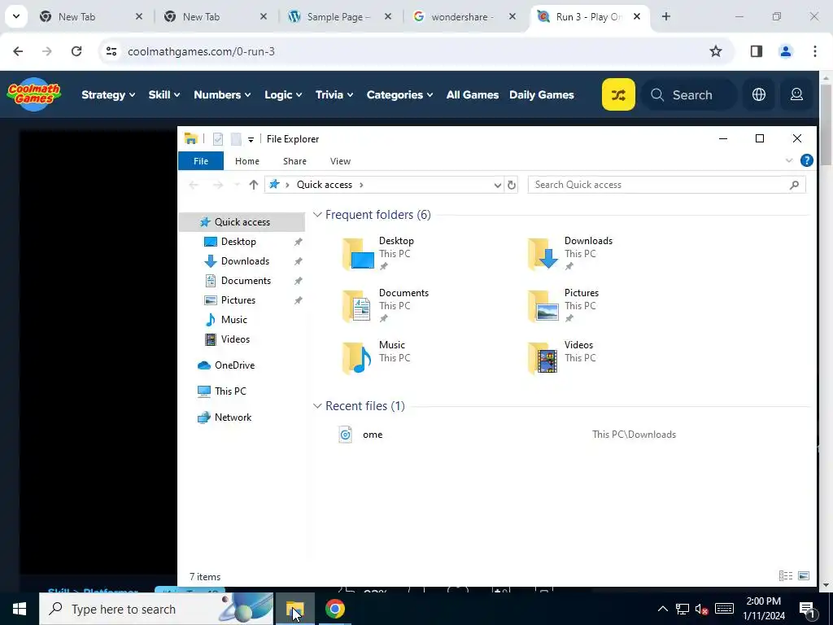This screenshot has width=833, height=625.
Task: Switch to Details view icon in status bar
Action: tap(785, 575)
